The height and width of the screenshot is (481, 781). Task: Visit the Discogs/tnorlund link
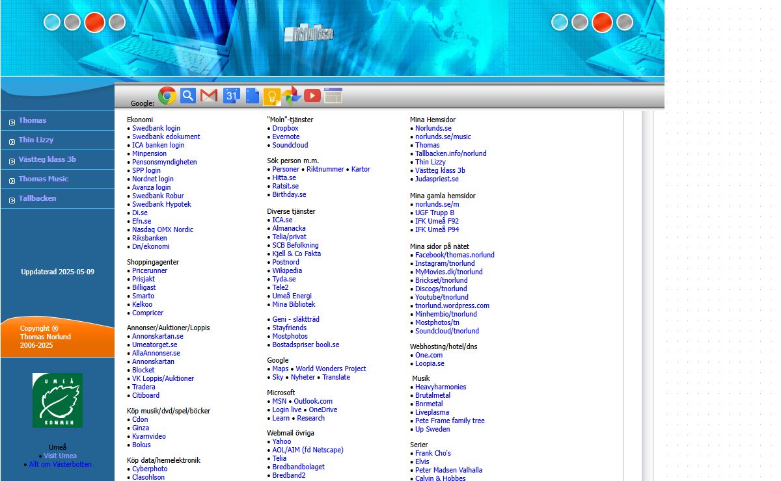coord(441,289)
